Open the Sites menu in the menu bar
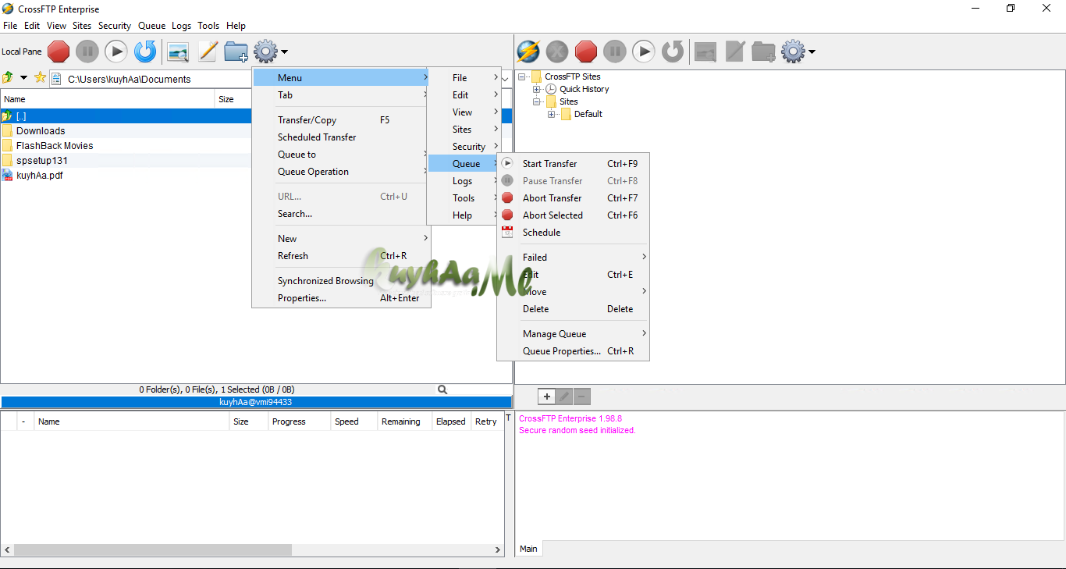Viewport: 1066px width, 569px height. pos(82,26)
